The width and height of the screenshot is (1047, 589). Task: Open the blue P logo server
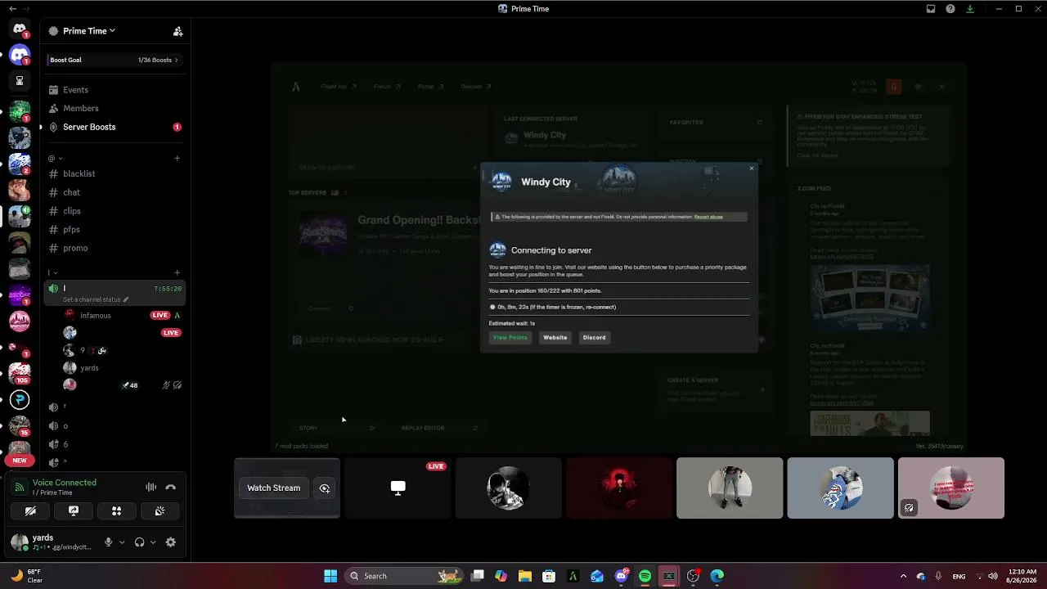coord(20,399)
